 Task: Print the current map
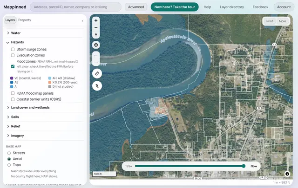[270, 21]
